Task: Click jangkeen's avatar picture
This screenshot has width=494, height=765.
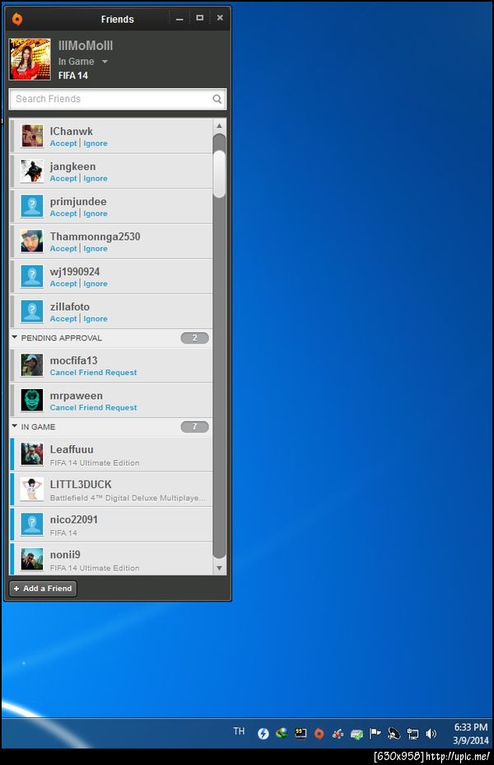Action: click(x=31, y=171)
